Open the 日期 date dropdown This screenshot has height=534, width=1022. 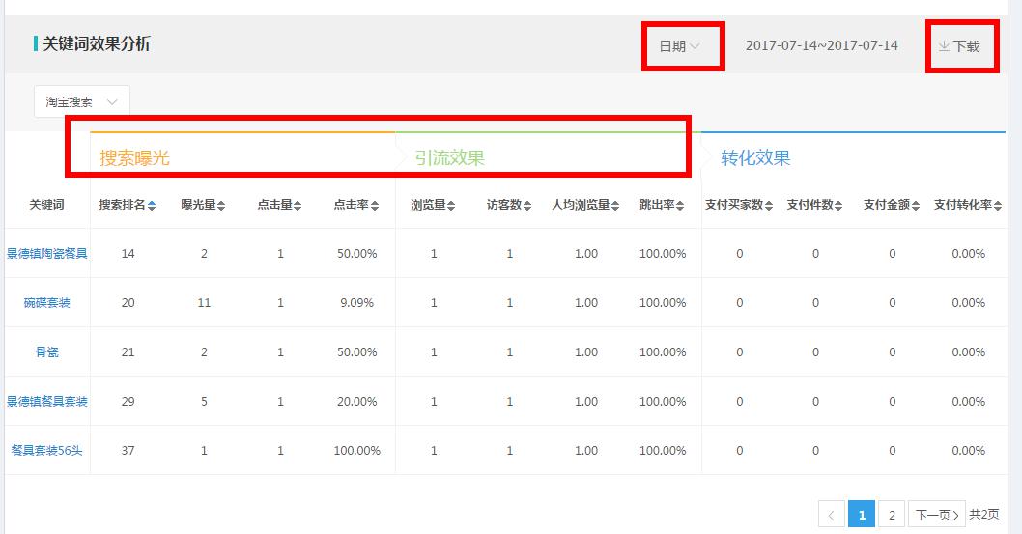tap(679, 46)
